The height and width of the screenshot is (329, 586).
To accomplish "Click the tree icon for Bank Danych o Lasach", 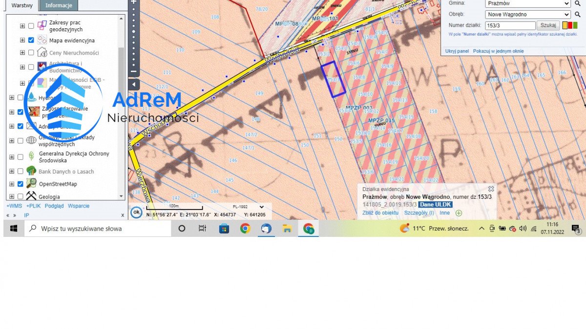I will tap(31, 171).
